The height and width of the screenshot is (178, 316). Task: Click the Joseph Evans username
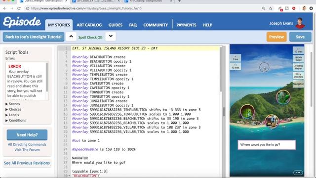281,23
